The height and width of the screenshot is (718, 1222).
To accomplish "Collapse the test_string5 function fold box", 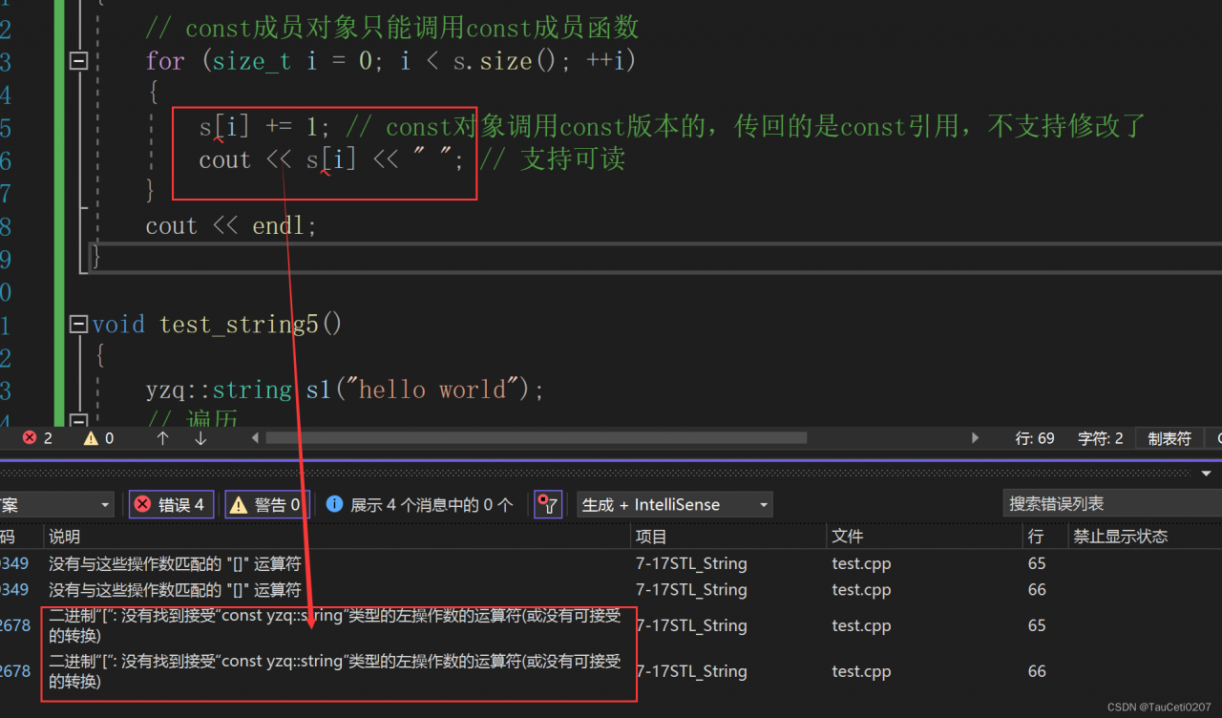I will click(78, 325).
